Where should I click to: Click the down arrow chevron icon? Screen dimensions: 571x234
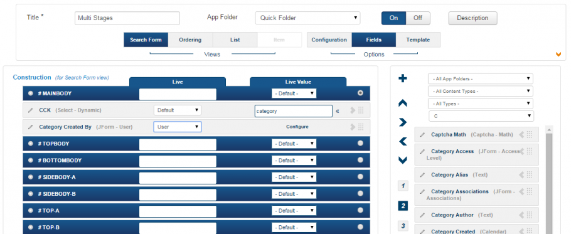coord(403,160)
